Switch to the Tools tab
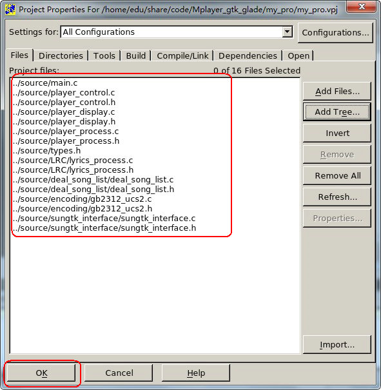This screenshot has width=381, height=390. tap(104, 55)
